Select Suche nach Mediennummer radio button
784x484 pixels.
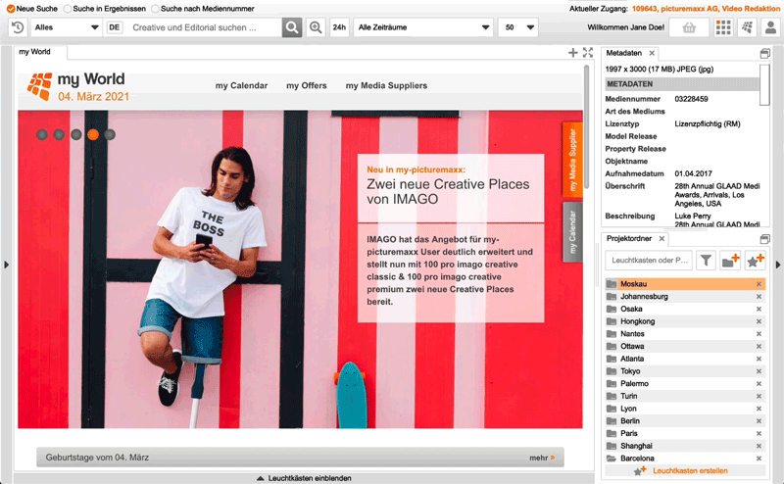click(x=155, y=9)
